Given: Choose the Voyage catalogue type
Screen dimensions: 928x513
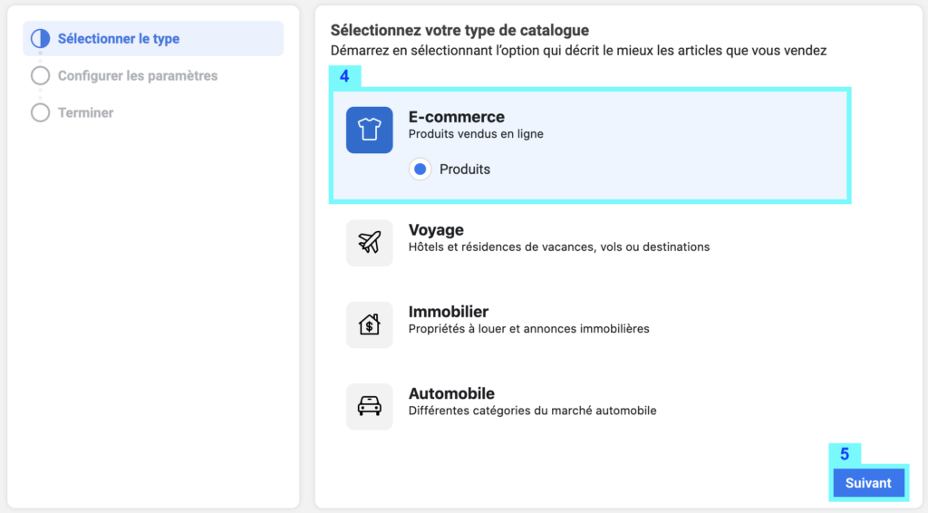Looking at the screenshot, I should click(590, 243).
